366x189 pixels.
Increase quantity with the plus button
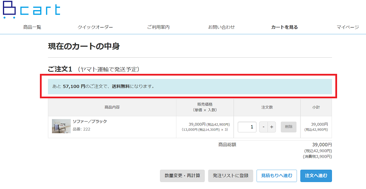pyautogui.click(x=272, y=127)
